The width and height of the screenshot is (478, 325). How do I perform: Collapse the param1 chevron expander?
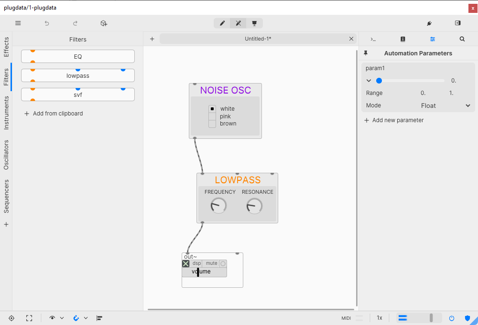369,81
